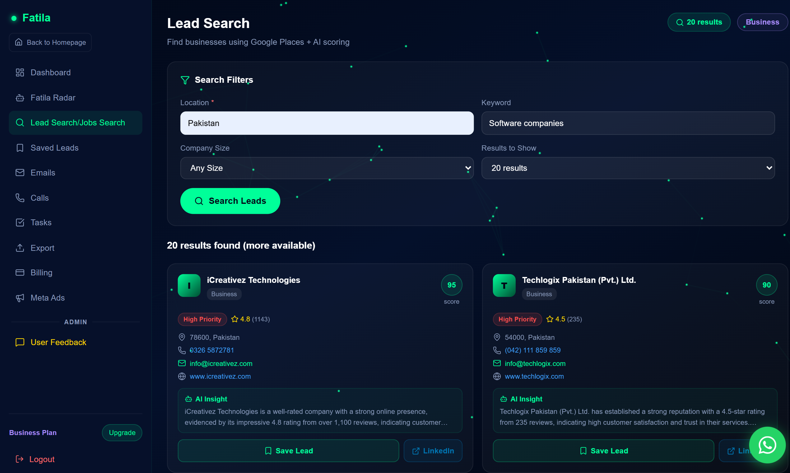Click the Calls phone icon in sidebar
The height and width of the screenshot is (473, 790).
20,198
